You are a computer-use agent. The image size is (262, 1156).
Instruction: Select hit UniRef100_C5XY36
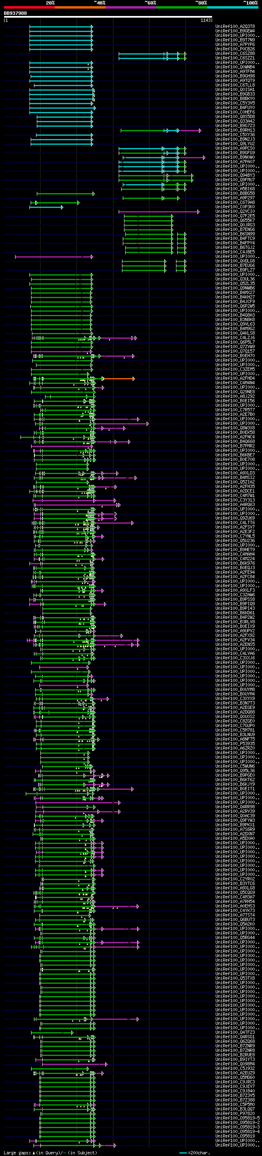pos(235,135)
